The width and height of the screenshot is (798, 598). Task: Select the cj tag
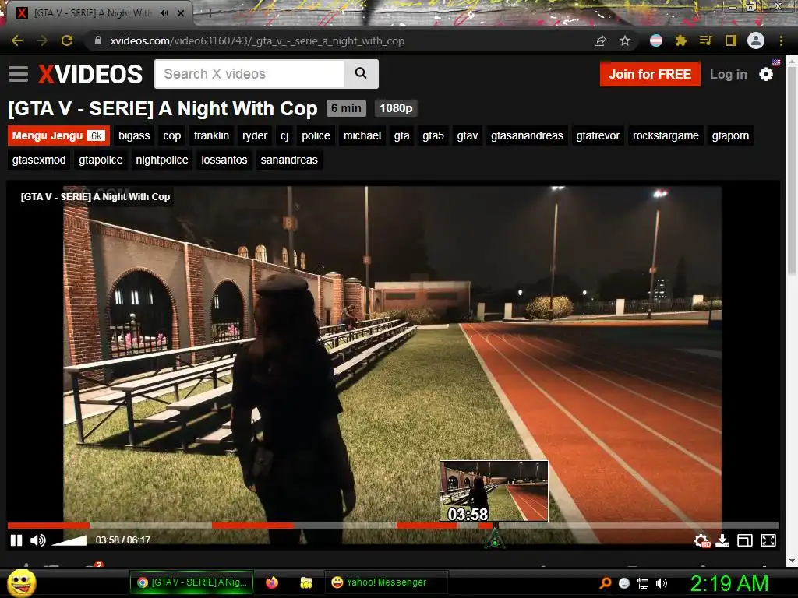pyautogui.click(x=284, y=135)
